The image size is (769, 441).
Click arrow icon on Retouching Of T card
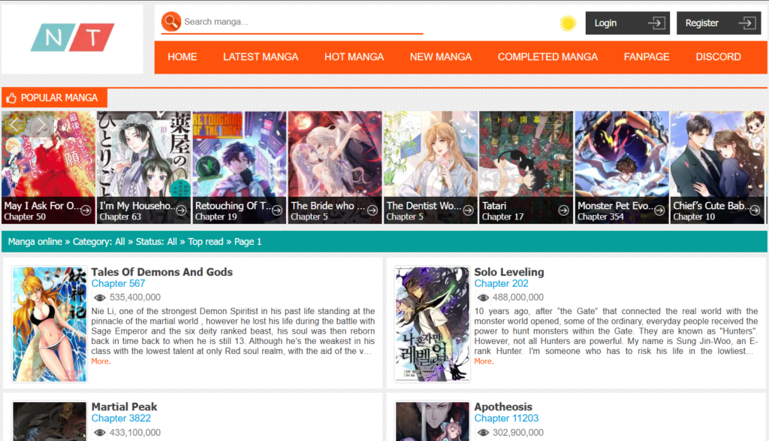coord(277,210)
